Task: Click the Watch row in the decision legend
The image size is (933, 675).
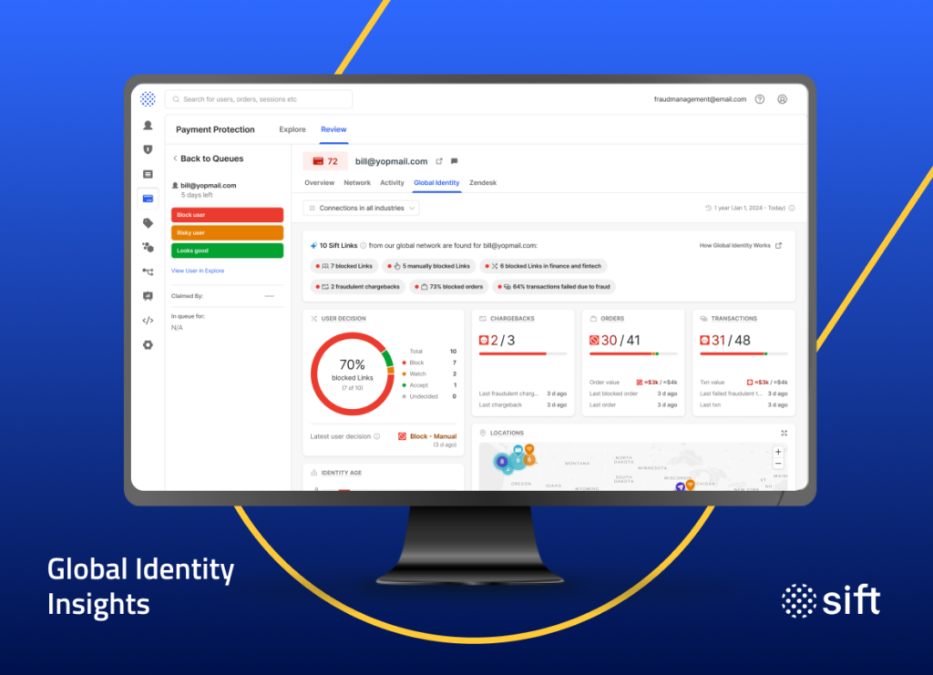Action: click(x=430, y=374)
